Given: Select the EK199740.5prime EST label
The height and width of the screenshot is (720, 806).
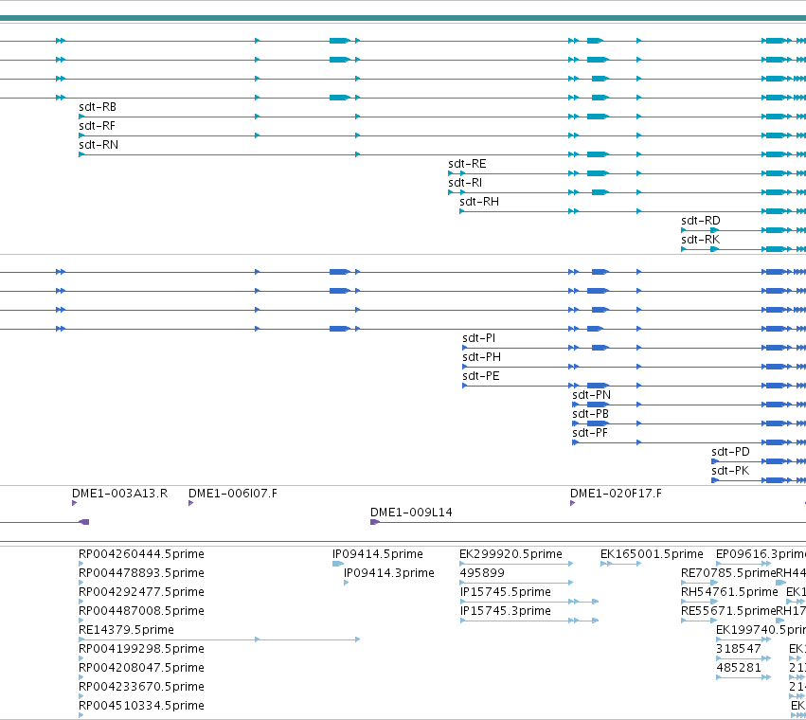Looking at the screenshot, I should coord(761,630).
